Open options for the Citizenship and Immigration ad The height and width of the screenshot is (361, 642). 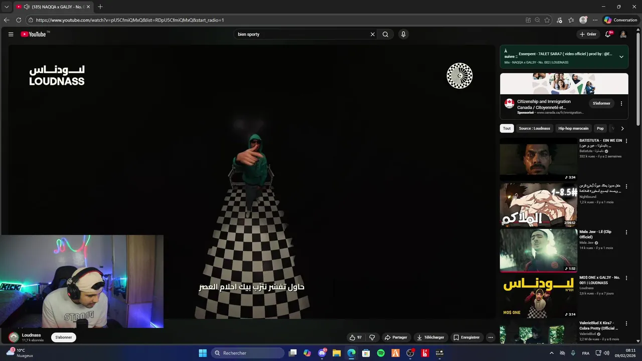click(621, 104)
